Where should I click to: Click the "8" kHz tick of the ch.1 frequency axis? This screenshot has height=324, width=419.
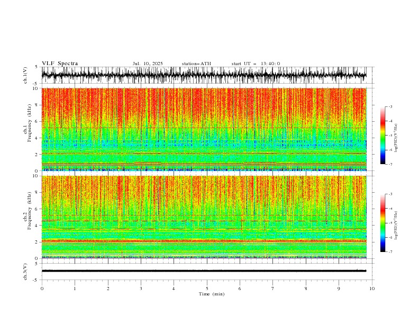point(38,105)
